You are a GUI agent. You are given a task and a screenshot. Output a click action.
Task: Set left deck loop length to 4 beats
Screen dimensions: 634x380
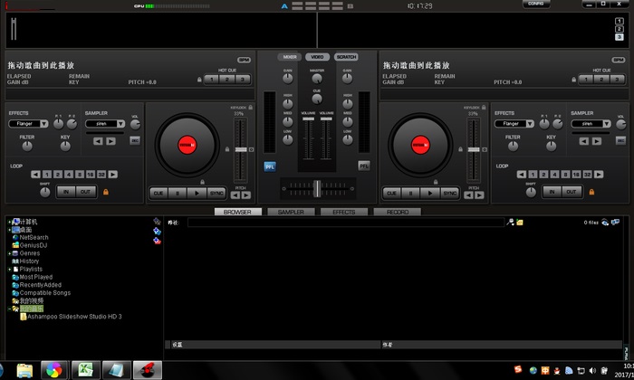68,174
